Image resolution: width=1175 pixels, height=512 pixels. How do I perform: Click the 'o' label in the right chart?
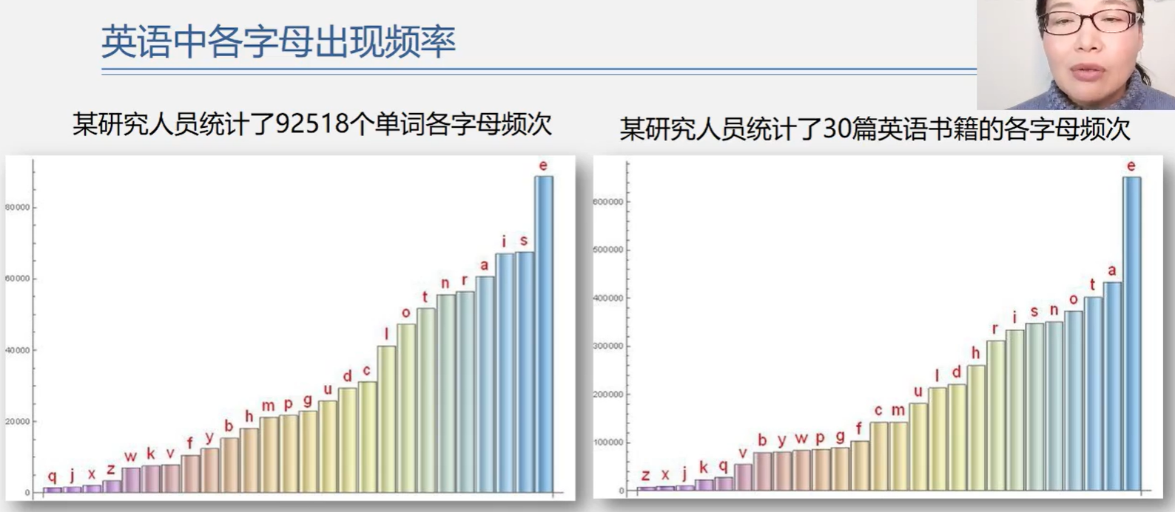coord(1074,299)
